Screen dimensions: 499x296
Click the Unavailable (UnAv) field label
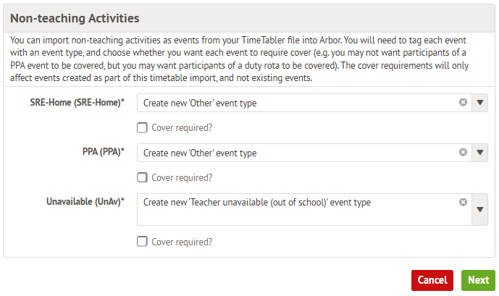85,202
